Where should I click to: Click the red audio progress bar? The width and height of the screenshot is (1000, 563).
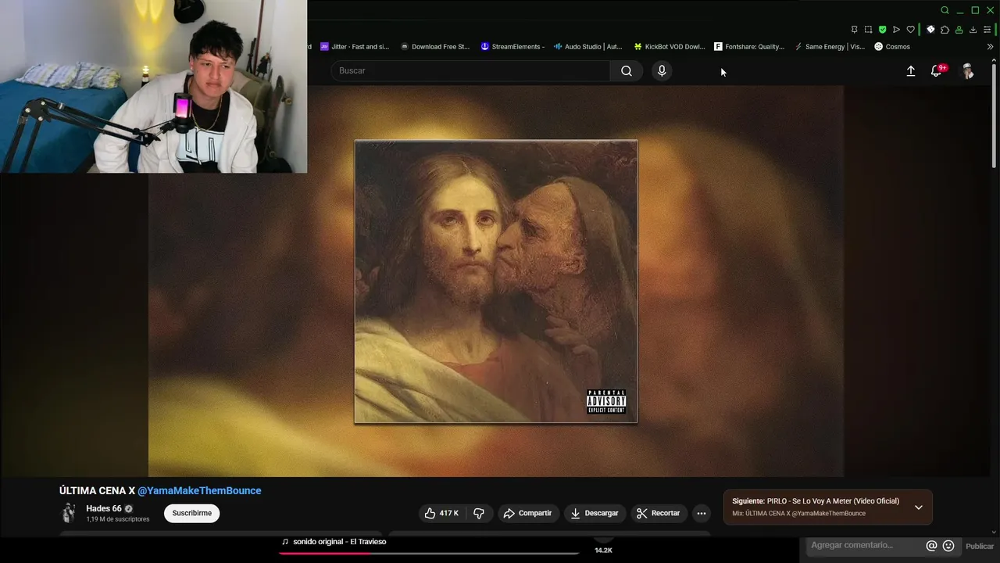pos(429,553)
